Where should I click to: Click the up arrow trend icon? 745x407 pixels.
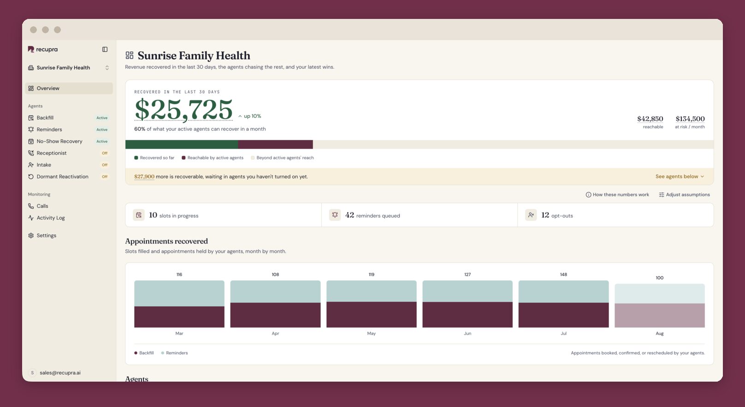(x=240, y=116)
